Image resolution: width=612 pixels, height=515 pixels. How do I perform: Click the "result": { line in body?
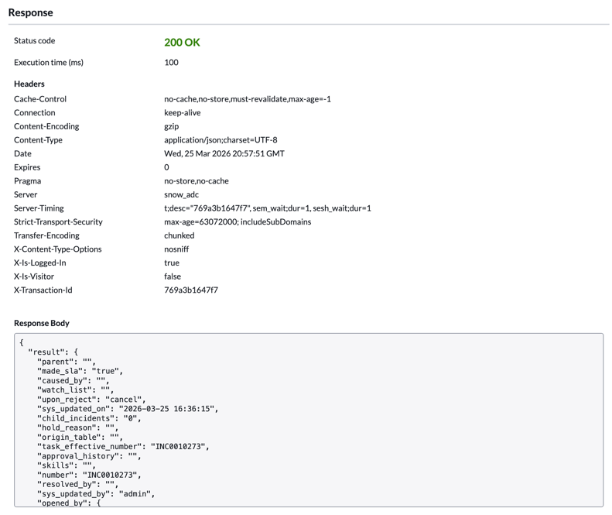click(53, 352)
